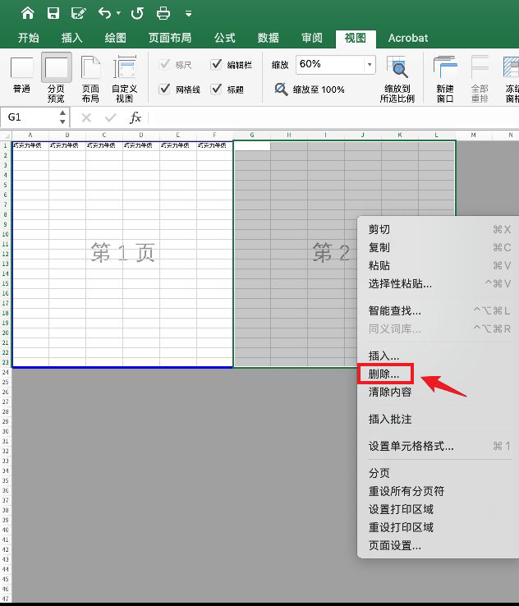This screenshot has width=519, height=606.
Task: Open the 页面布局 ribbon tab
Action: 170,38
